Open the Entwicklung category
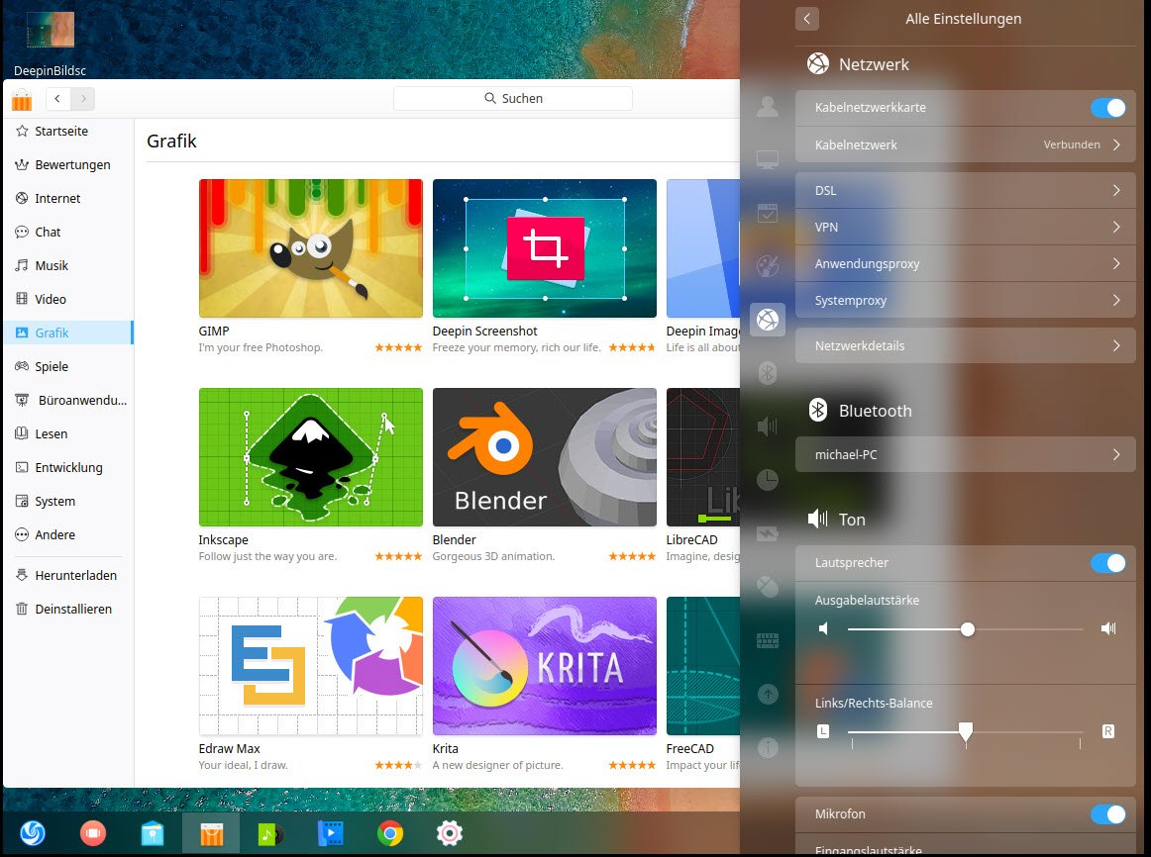 pyautogui.click(x=67, y=468)
